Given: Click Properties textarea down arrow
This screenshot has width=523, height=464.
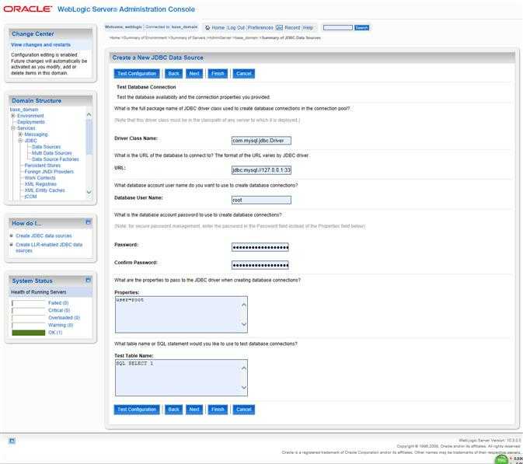Looking at the screenshot, I should pos(244,324).
